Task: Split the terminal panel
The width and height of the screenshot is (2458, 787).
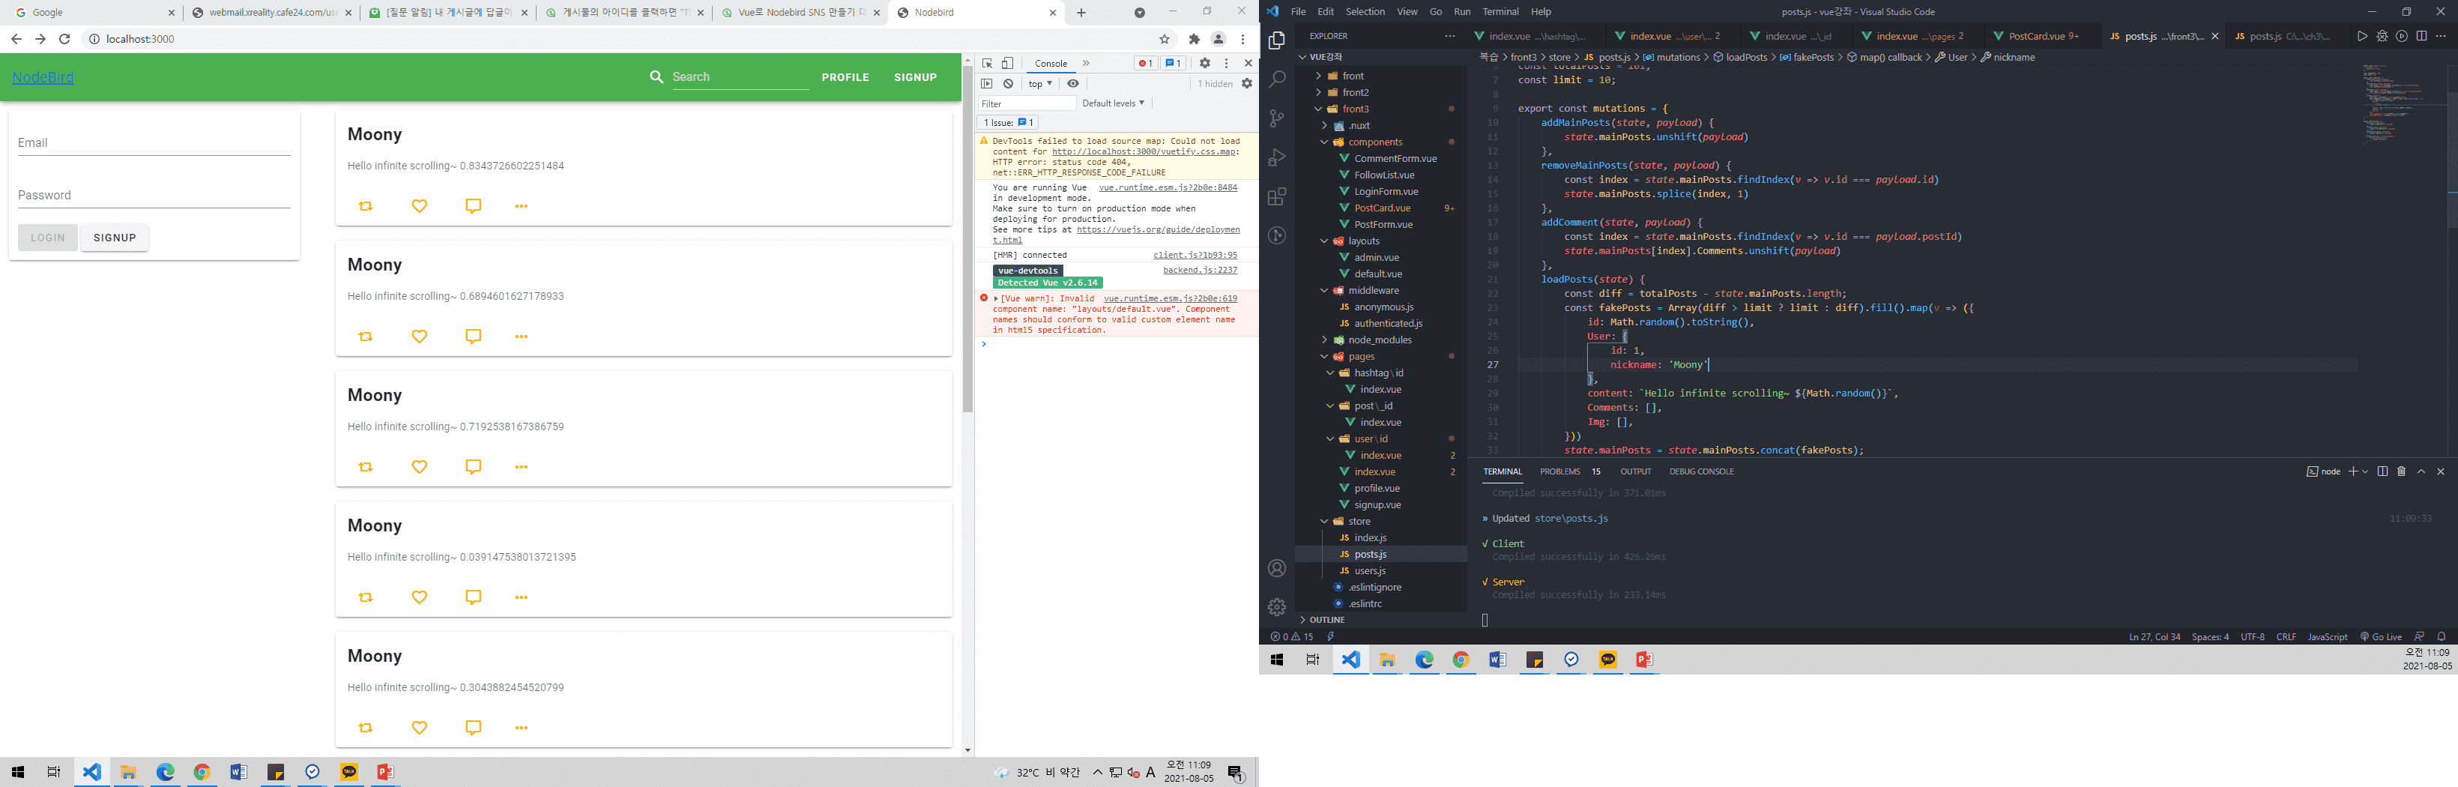Action: point(2382,471)
